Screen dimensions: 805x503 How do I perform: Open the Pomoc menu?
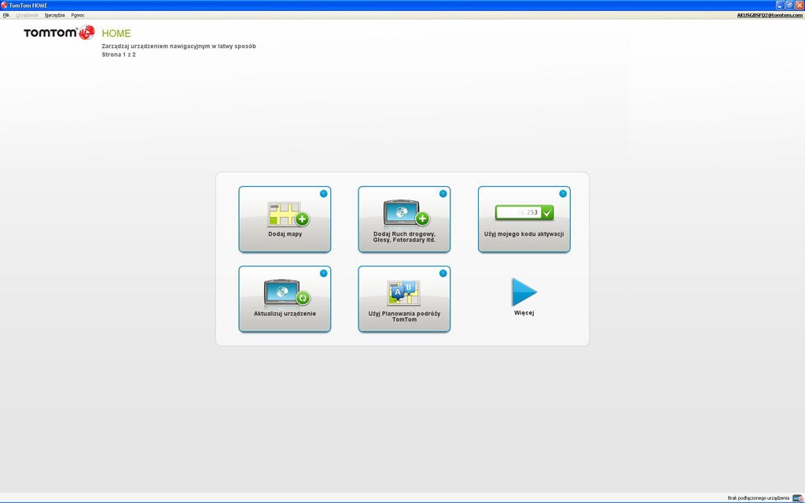tap(78, 15)
